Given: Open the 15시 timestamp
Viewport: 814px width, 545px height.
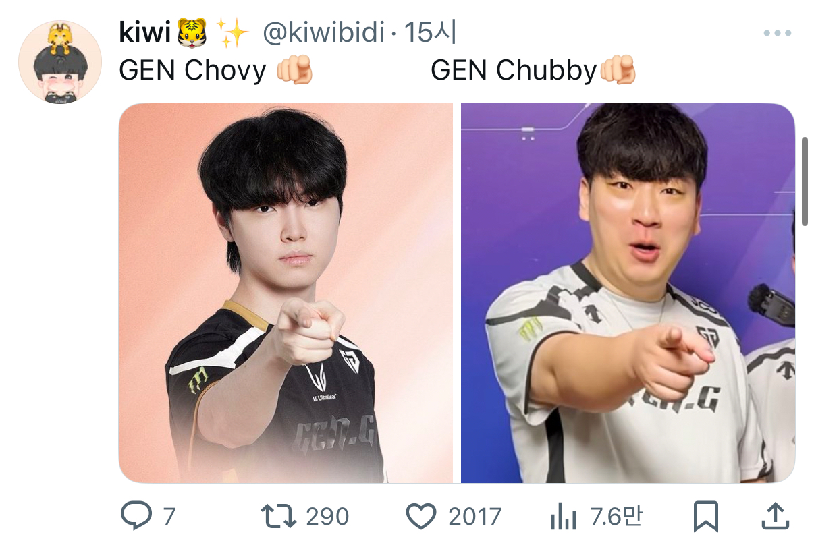Looking at the screenshot, I should (x=430, y=33).
